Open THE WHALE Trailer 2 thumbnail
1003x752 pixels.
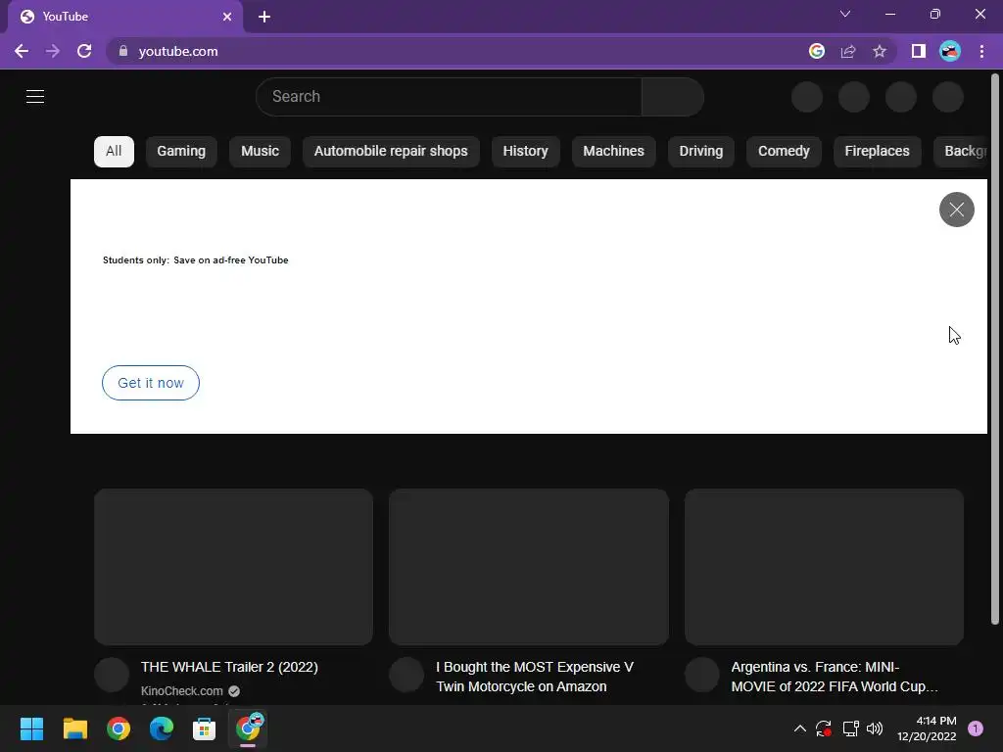pos(233,567)
